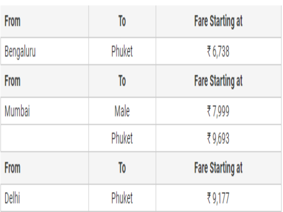Select the Mumbai origin cell
This screenshot has width=283, height=212.
(x=17, y=111)
